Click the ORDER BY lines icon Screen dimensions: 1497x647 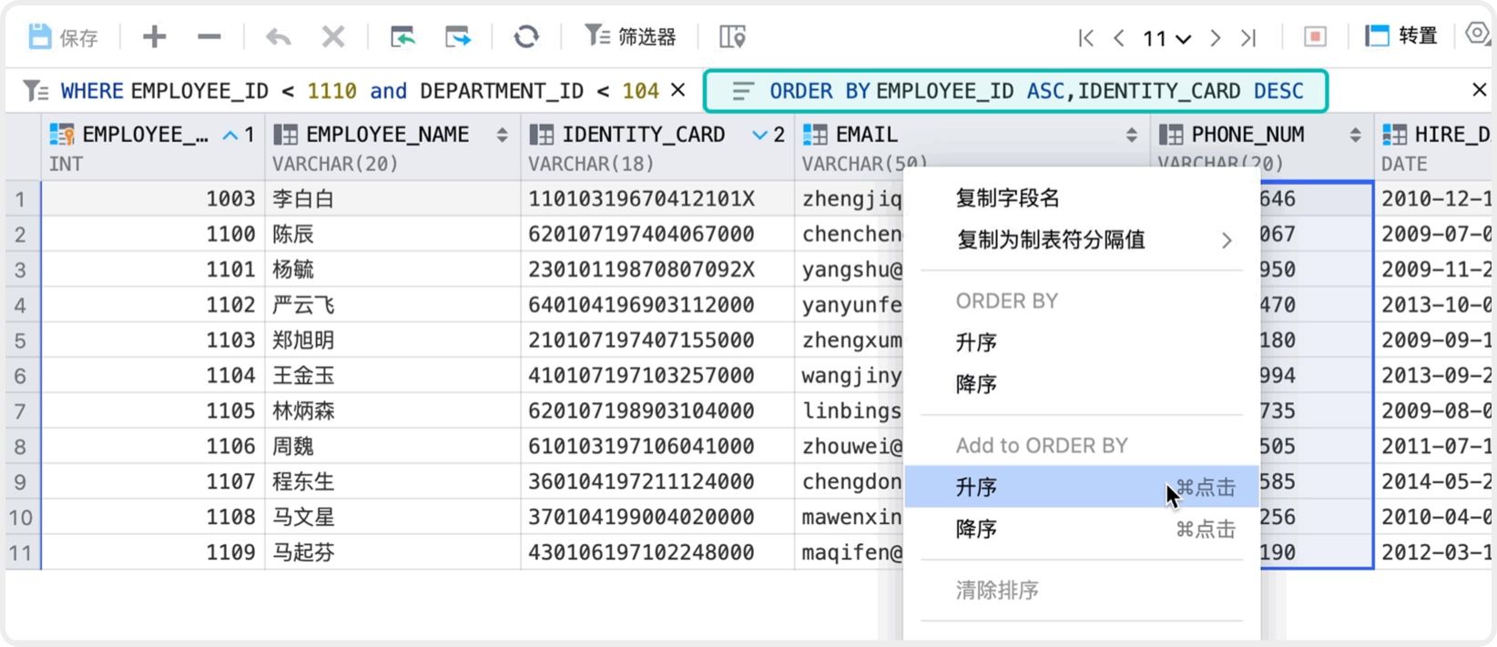click(x=743, y=91)
